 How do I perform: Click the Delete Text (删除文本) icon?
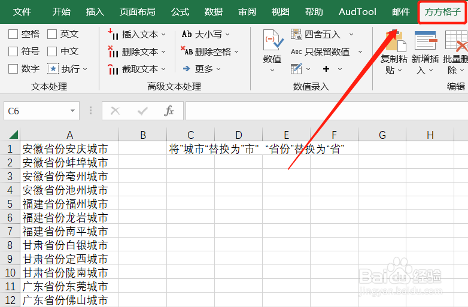(113, 51)
